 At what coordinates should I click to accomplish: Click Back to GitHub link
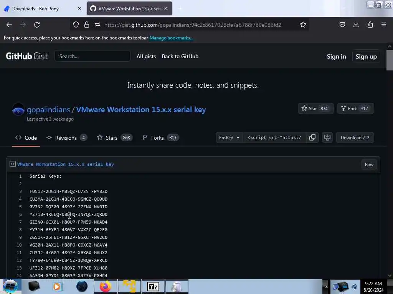[x=180, y=56]
